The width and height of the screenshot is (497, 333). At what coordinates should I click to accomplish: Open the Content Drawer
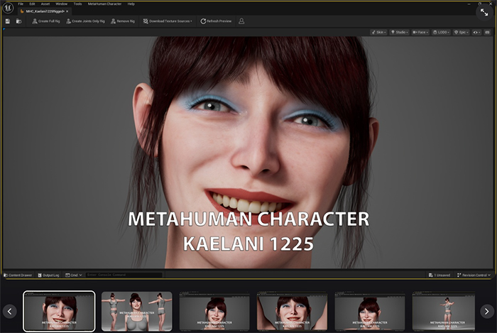18,275
